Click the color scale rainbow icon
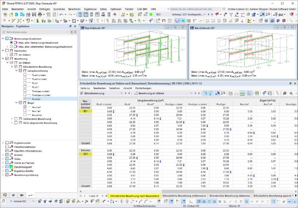298x208 pixels. point(249,21)
